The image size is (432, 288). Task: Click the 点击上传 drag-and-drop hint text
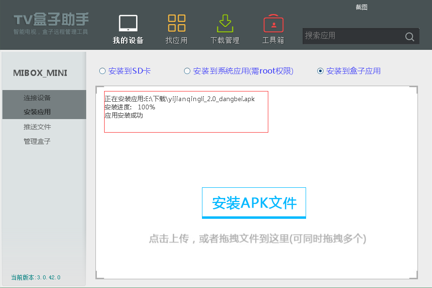pyautogui.click(x=257, y=239)
